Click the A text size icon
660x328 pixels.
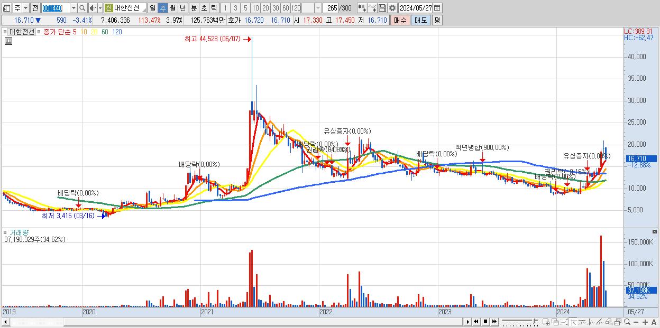point(654,322)
